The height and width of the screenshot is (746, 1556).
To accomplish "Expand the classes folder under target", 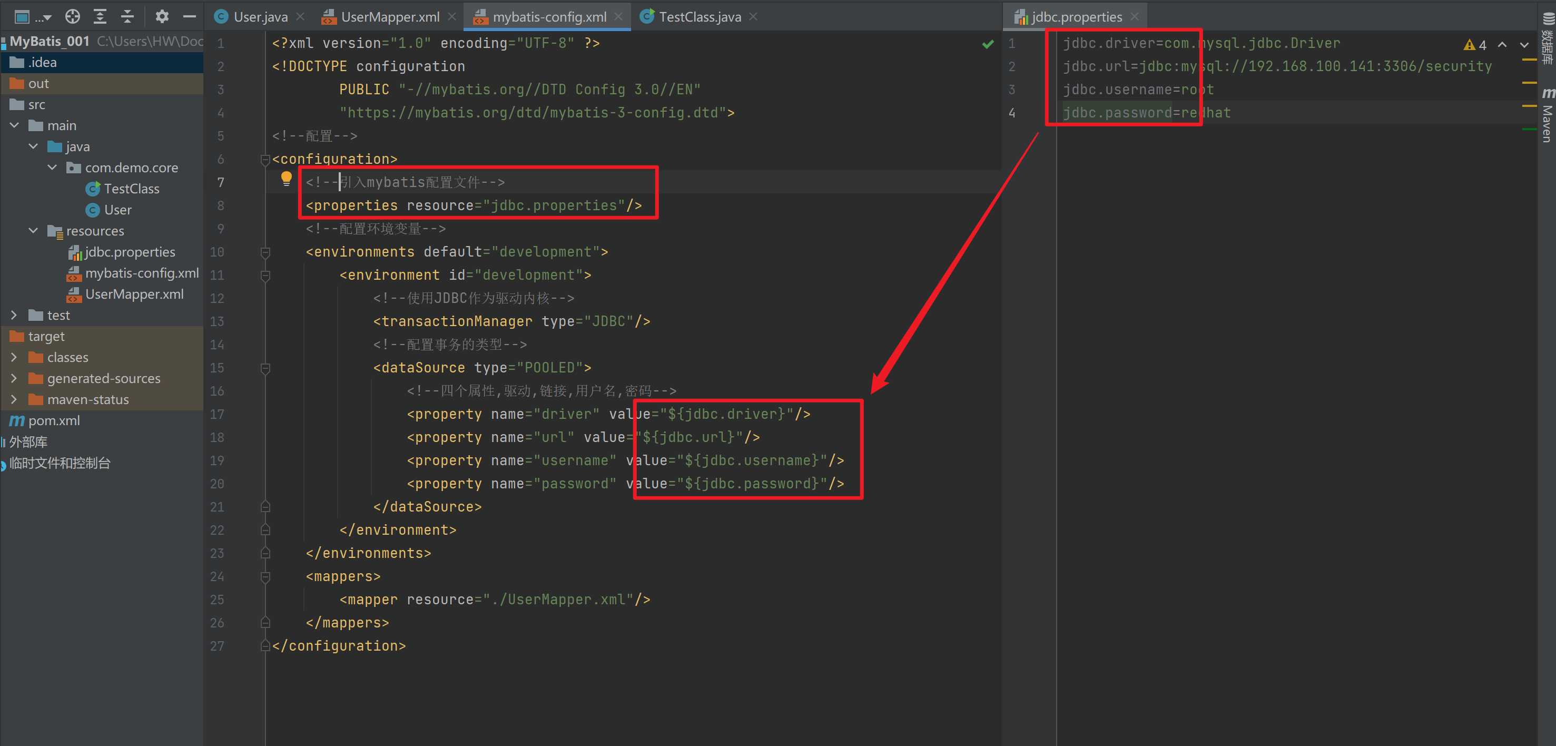I will click(15, 358).
